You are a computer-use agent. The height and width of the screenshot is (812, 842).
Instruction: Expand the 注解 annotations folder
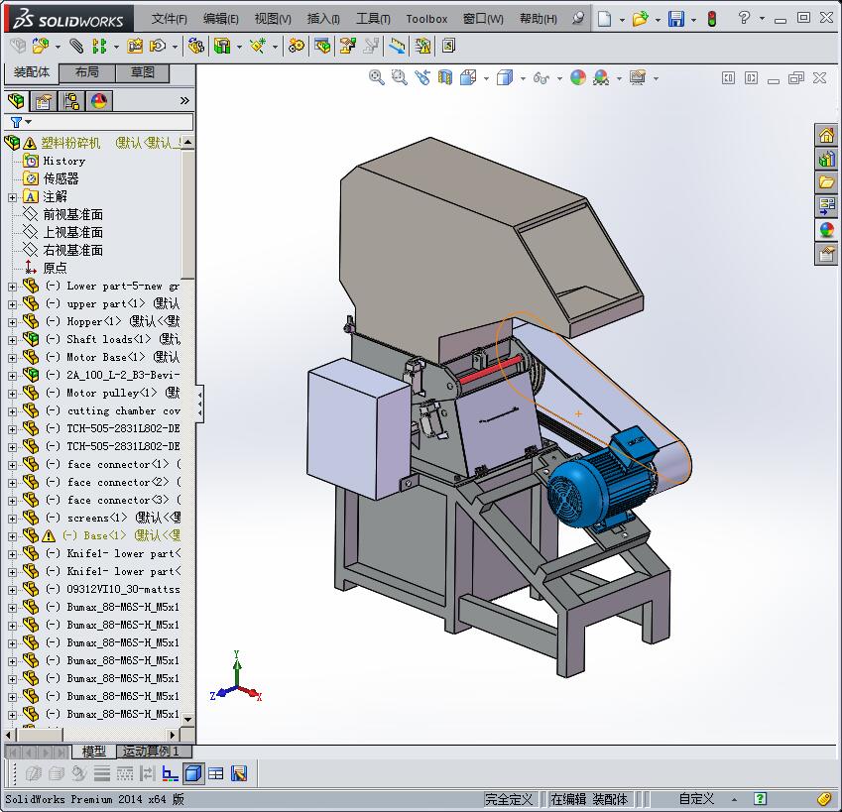click(x=12, y=197)
